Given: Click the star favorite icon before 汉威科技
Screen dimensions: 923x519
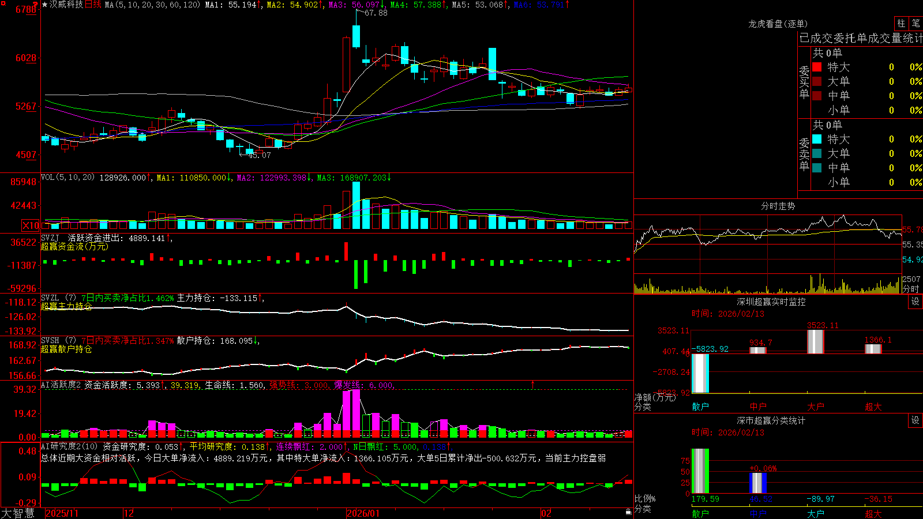Looking at the screenshot, I should point(45,5).
